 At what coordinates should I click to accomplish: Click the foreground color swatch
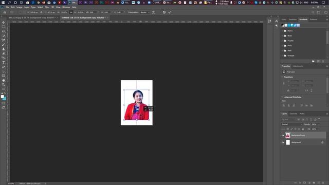point(2,97)
